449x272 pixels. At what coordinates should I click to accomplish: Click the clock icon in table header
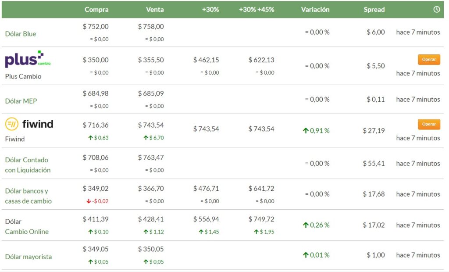click(436, 10)
